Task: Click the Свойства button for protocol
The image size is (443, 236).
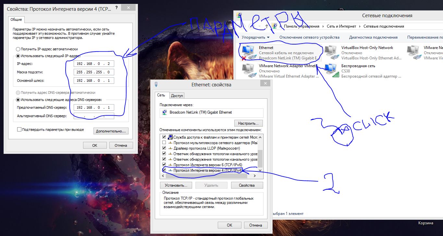Action: [247, 185]
